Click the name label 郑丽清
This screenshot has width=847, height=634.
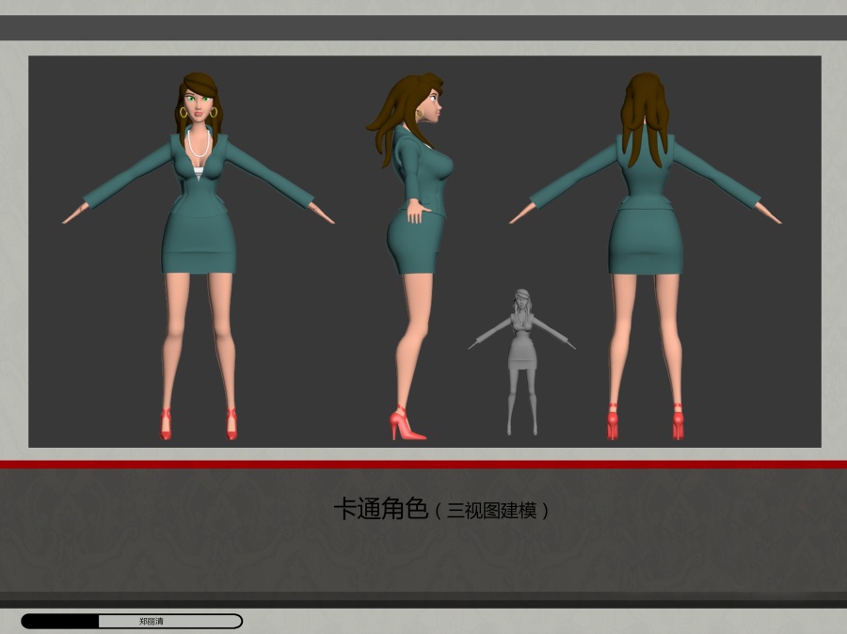152,621
